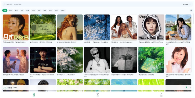Open the green park handwritten sign playlist
Viewport: 195px width, 98px height.
[43, 27]
